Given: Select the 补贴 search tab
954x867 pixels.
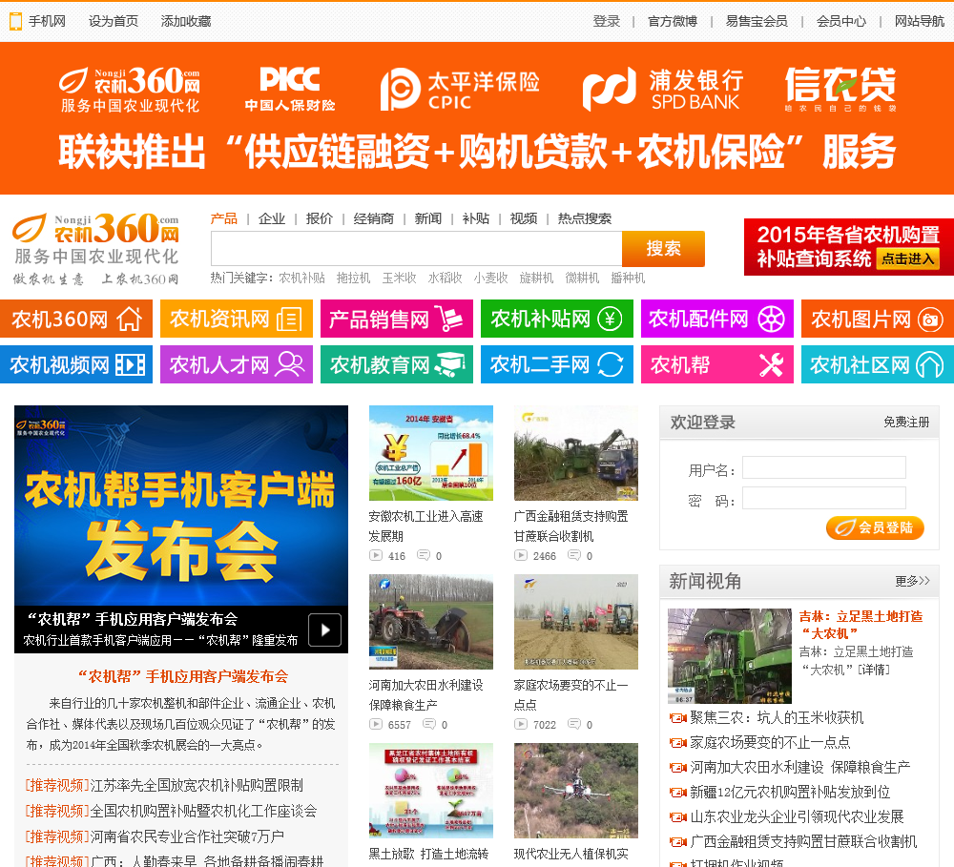Looking at the screenshot, I should point(476,218).
